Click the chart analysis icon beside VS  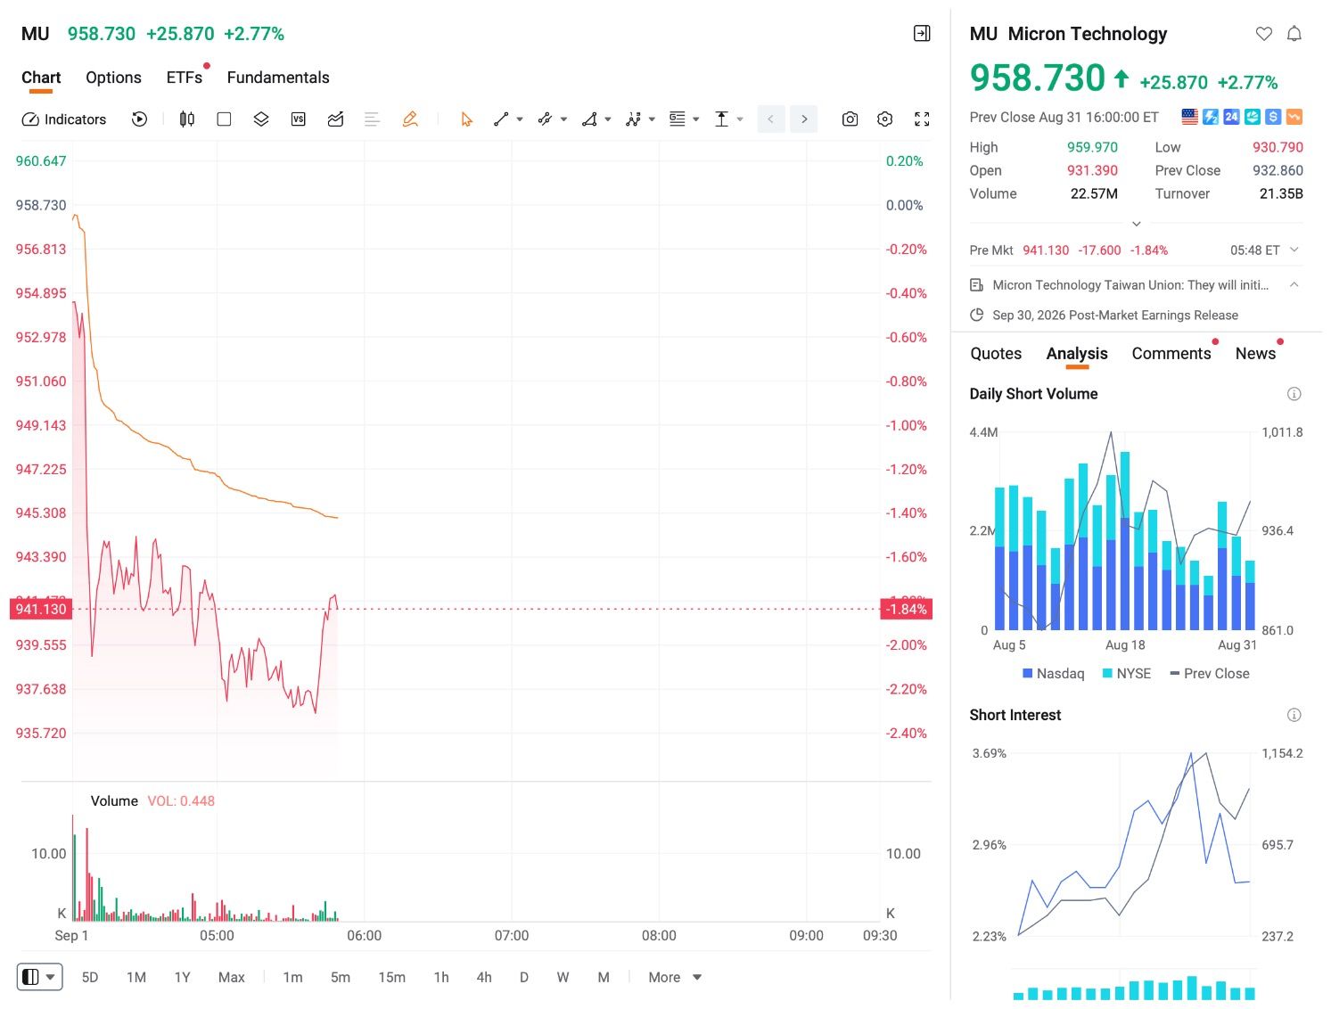(335, 119)
